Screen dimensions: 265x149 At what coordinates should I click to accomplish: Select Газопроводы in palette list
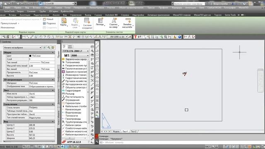pos(73,119)
